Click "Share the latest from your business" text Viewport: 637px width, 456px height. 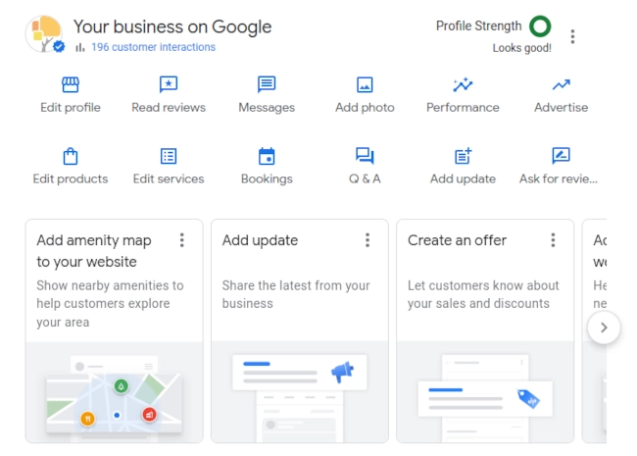pos(296,294)
